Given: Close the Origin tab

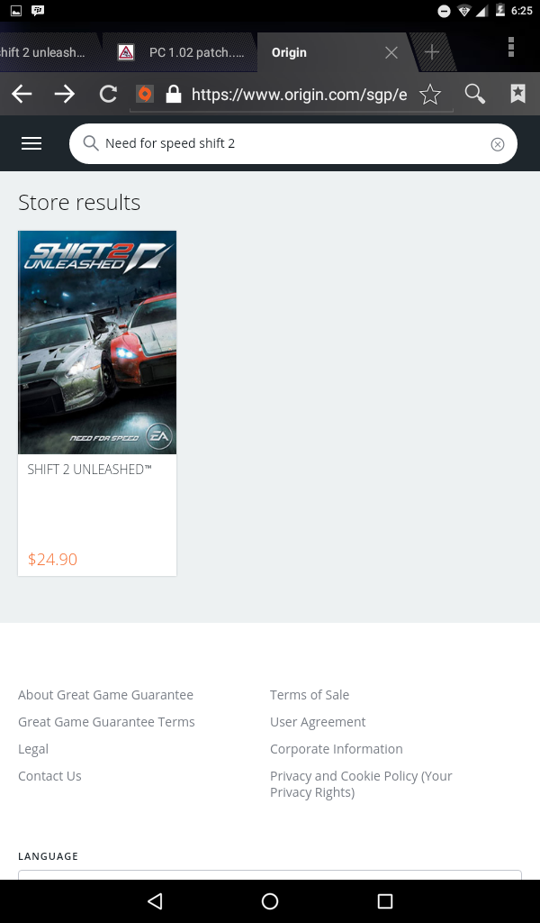Looking at the screenshot, I should click(391, 52).
